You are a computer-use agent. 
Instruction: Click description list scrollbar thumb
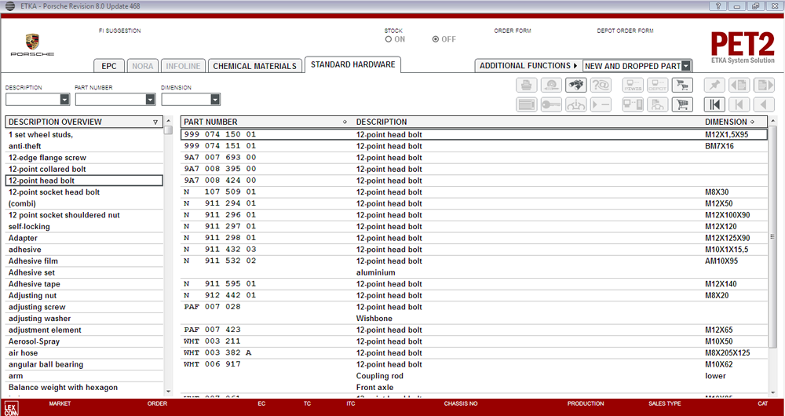168,130
